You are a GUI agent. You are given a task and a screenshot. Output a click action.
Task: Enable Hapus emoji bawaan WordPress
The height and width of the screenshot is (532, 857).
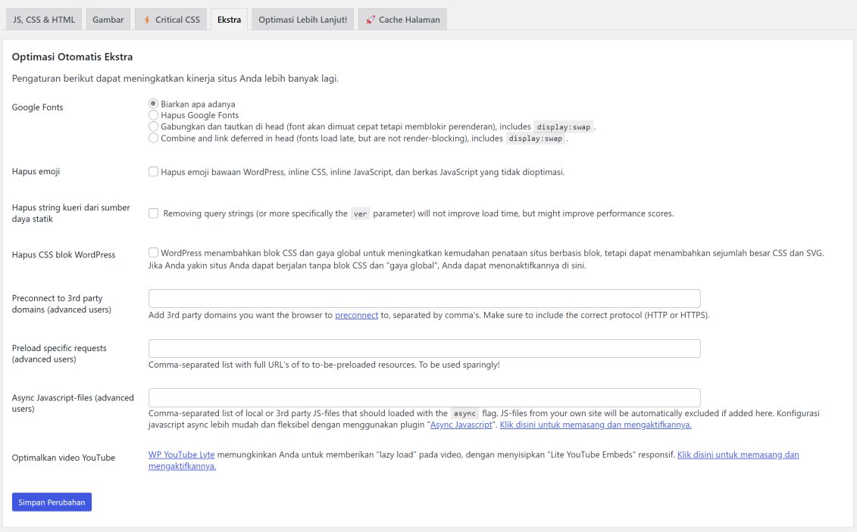point(153,173)
